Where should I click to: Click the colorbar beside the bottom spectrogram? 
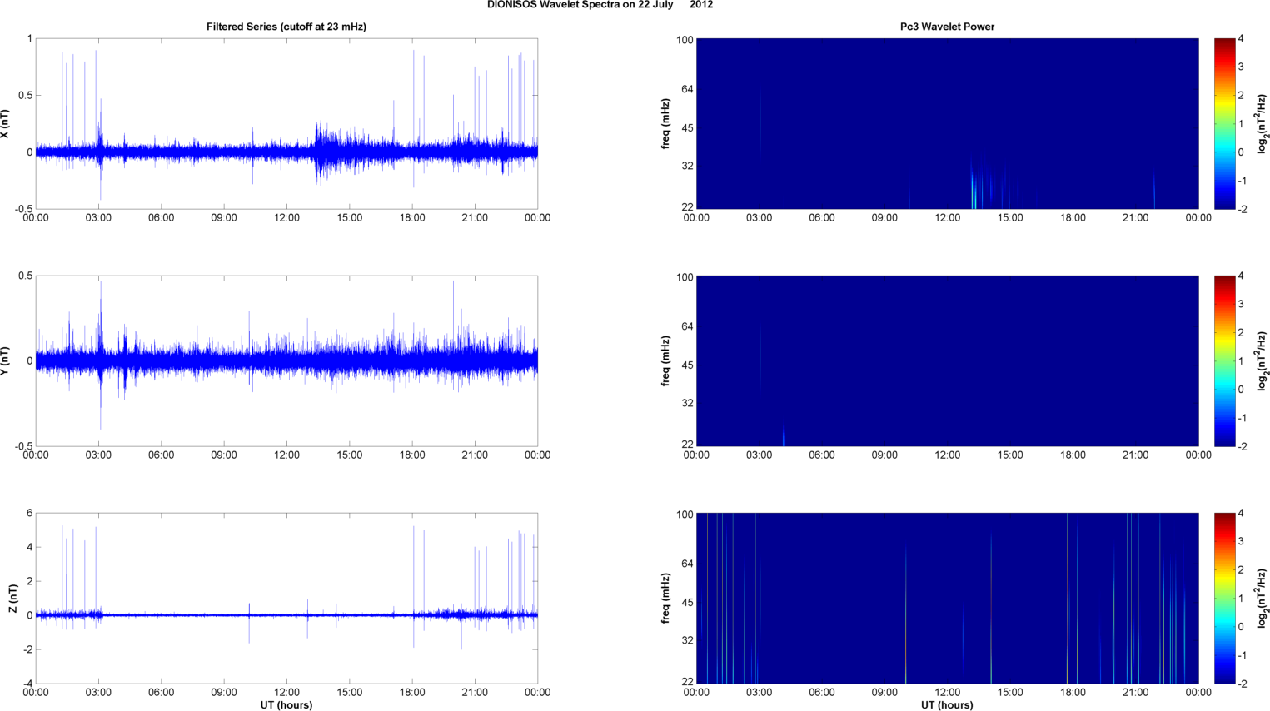tap(1224, 598)
